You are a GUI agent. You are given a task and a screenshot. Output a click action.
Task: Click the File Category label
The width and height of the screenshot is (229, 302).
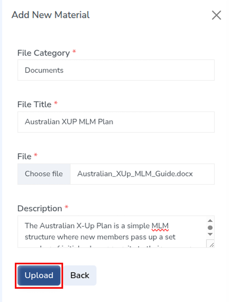[x=44, y=53]
